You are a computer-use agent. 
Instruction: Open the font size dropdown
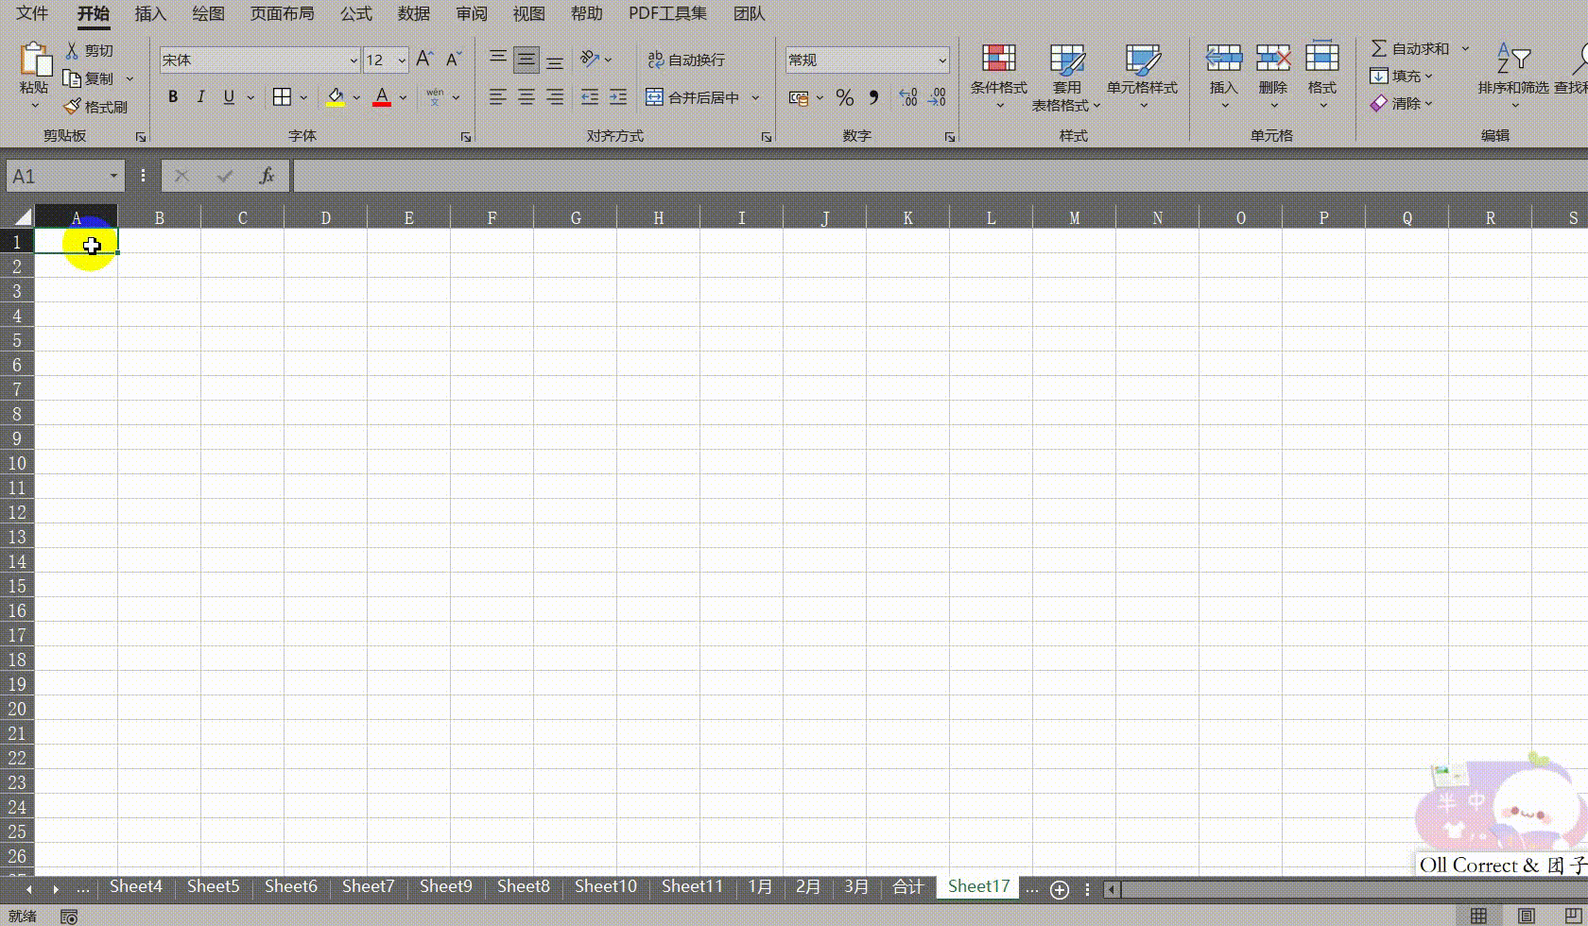[x=402, y=60]
